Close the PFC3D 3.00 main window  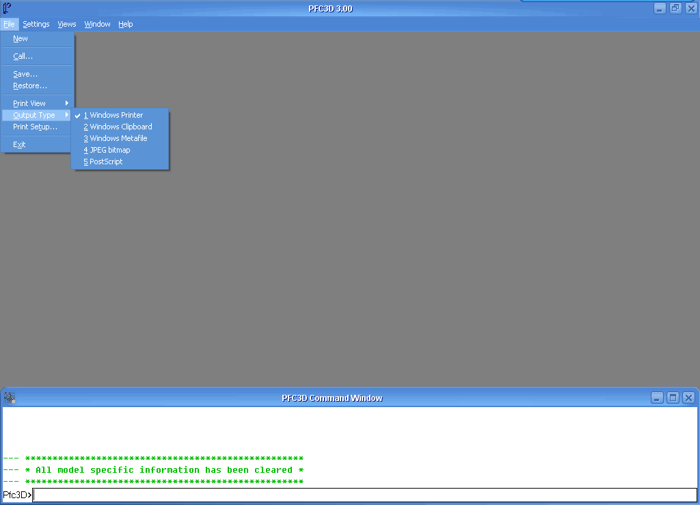click(692, 8)
